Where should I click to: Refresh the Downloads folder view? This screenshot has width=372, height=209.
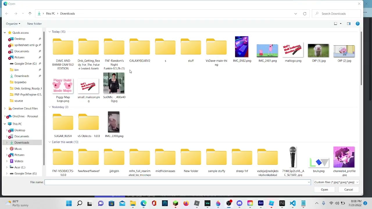pos(305,14)
